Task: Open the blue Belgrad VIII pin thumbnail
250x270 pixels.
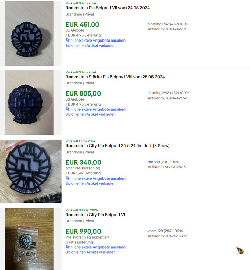Action: (x=29, y=103)
